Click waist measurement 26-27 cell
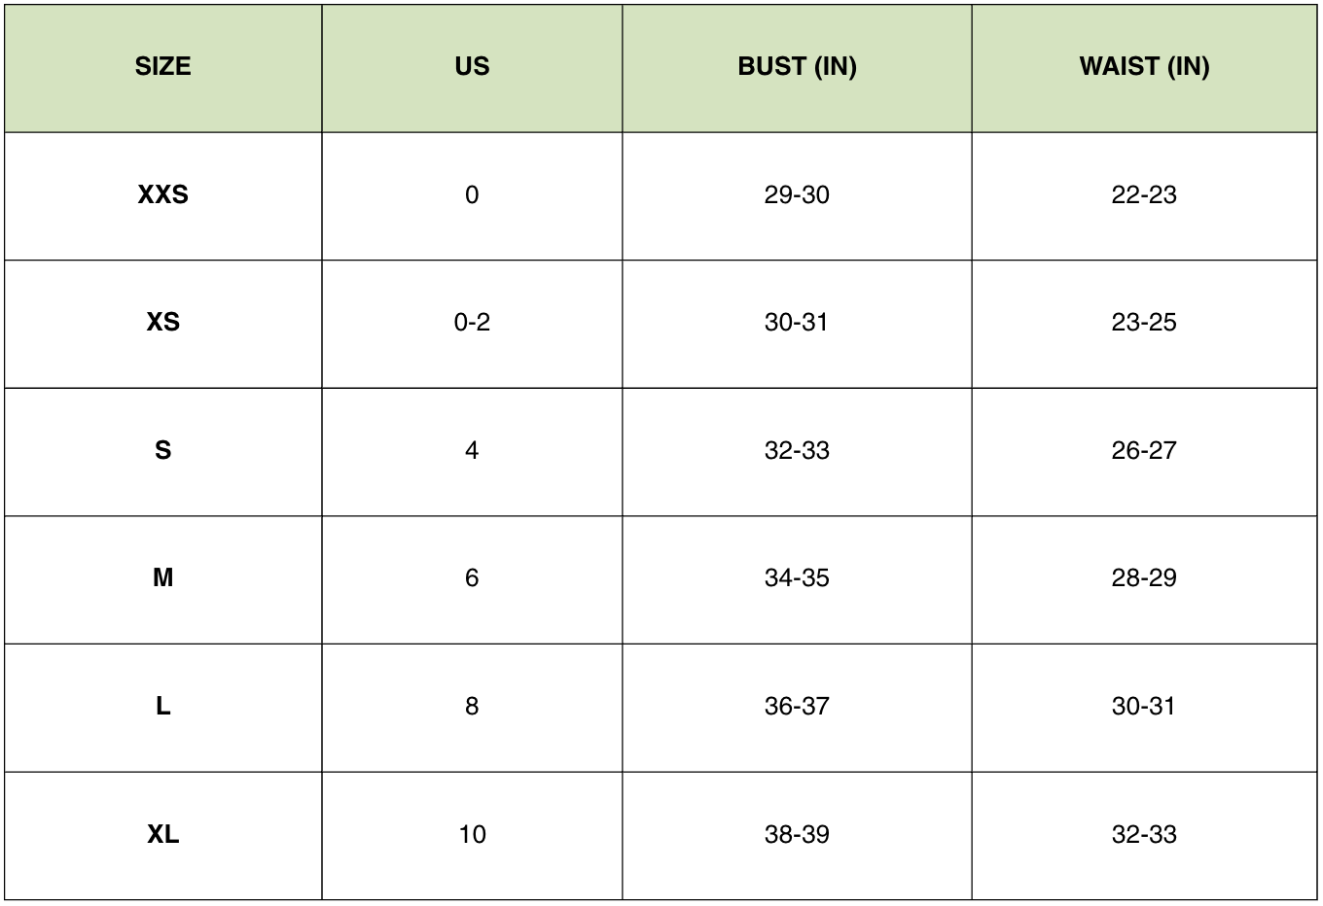This screenshot has width=1323, height=906. [1144, 451]
